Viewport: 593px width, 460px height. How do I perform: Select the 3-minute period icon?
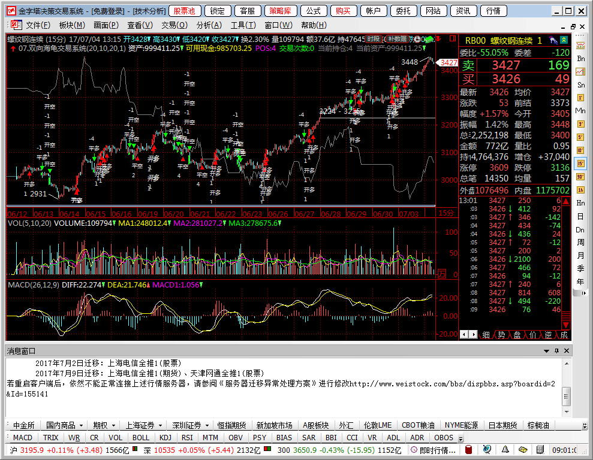click(580, 124)
